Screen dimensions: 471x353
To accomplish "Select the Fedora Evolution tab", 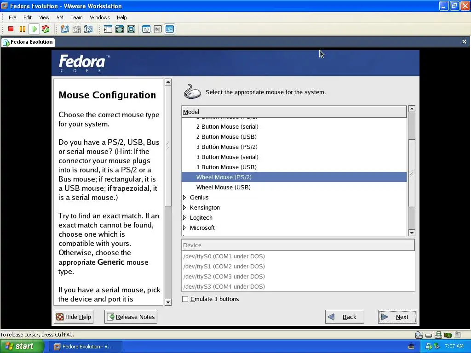I will (28, 42).
